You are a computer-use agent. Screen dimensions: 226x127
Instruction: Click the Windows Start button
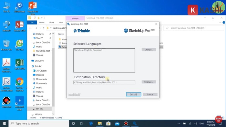(4, 123)
